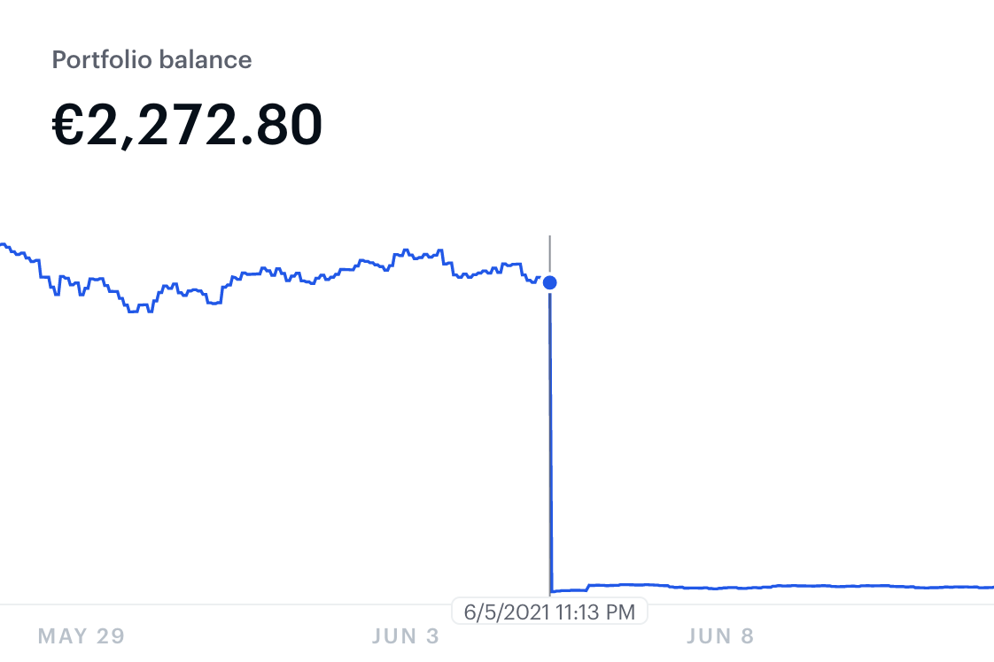This screenshot has height=662, width=994.
Task: Click the bottom point of the steep drop
Action: click(x=551, y=590)
